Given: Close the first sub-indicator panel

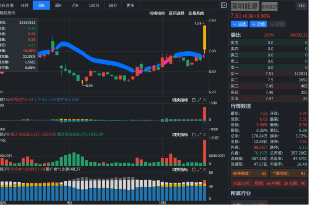Looking at the screenshot, I should pos(205,100).
